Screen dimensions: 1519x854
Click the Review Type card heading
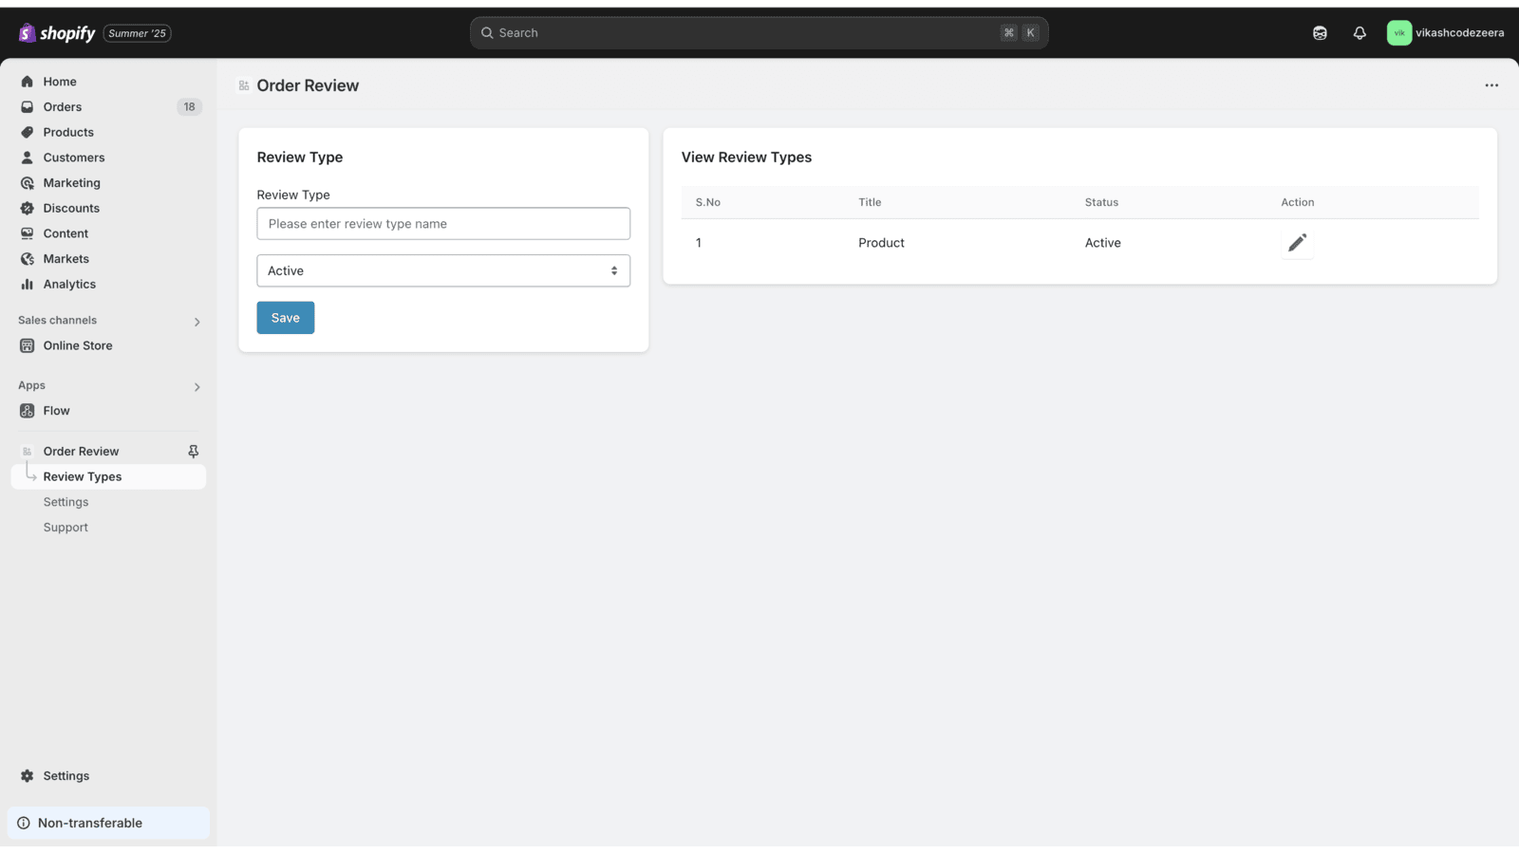[300, 158]
